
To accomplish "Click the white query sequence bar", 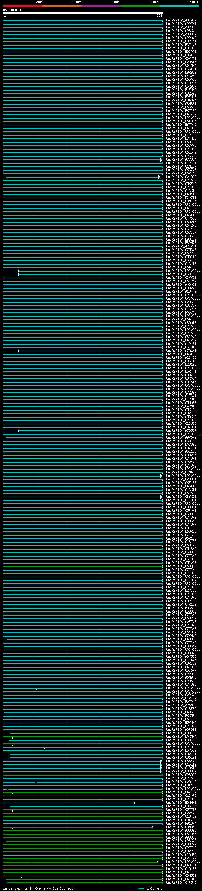I will (83, 13).
